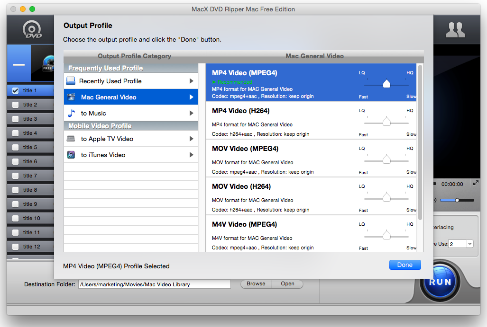The image size is (487, 327).
Task: Select Recently Used Profile category
Action: click(131, 81)
